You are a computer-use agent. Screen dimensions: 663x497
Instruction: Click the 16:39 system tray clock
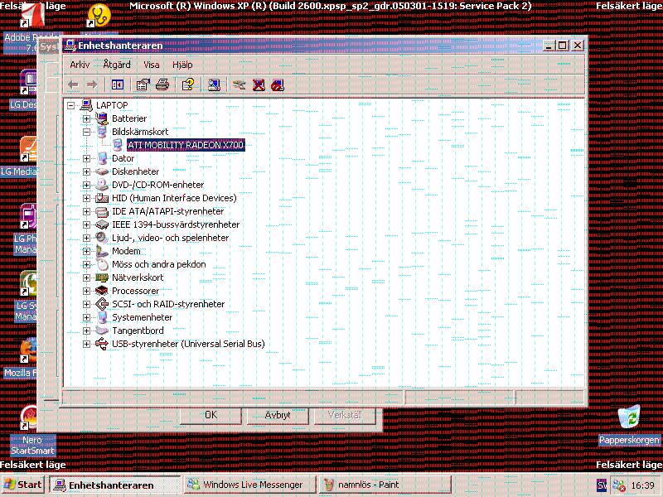(x=643, y=485)
